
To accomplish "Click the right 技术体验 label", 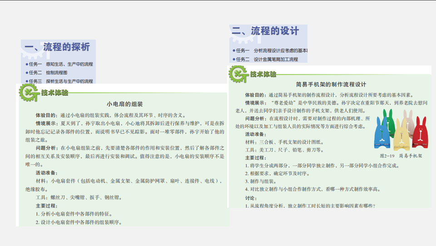I will click(x=263, y=74).
